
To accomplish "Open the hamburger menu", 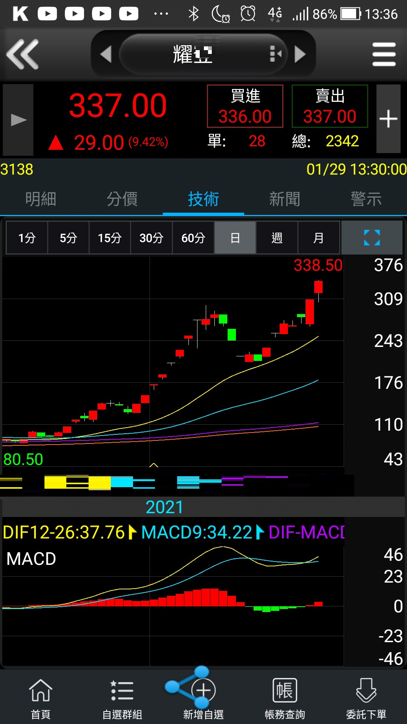I will 384,55.
